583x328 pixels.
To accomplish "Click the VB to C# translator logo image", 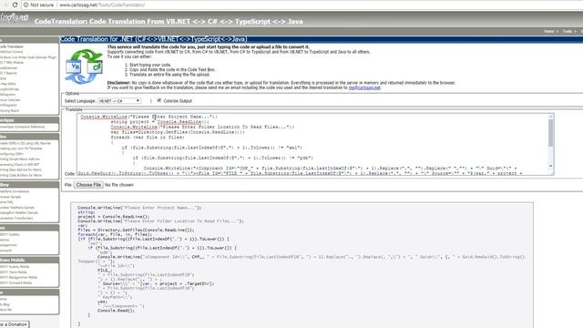I will click(84, 67).
